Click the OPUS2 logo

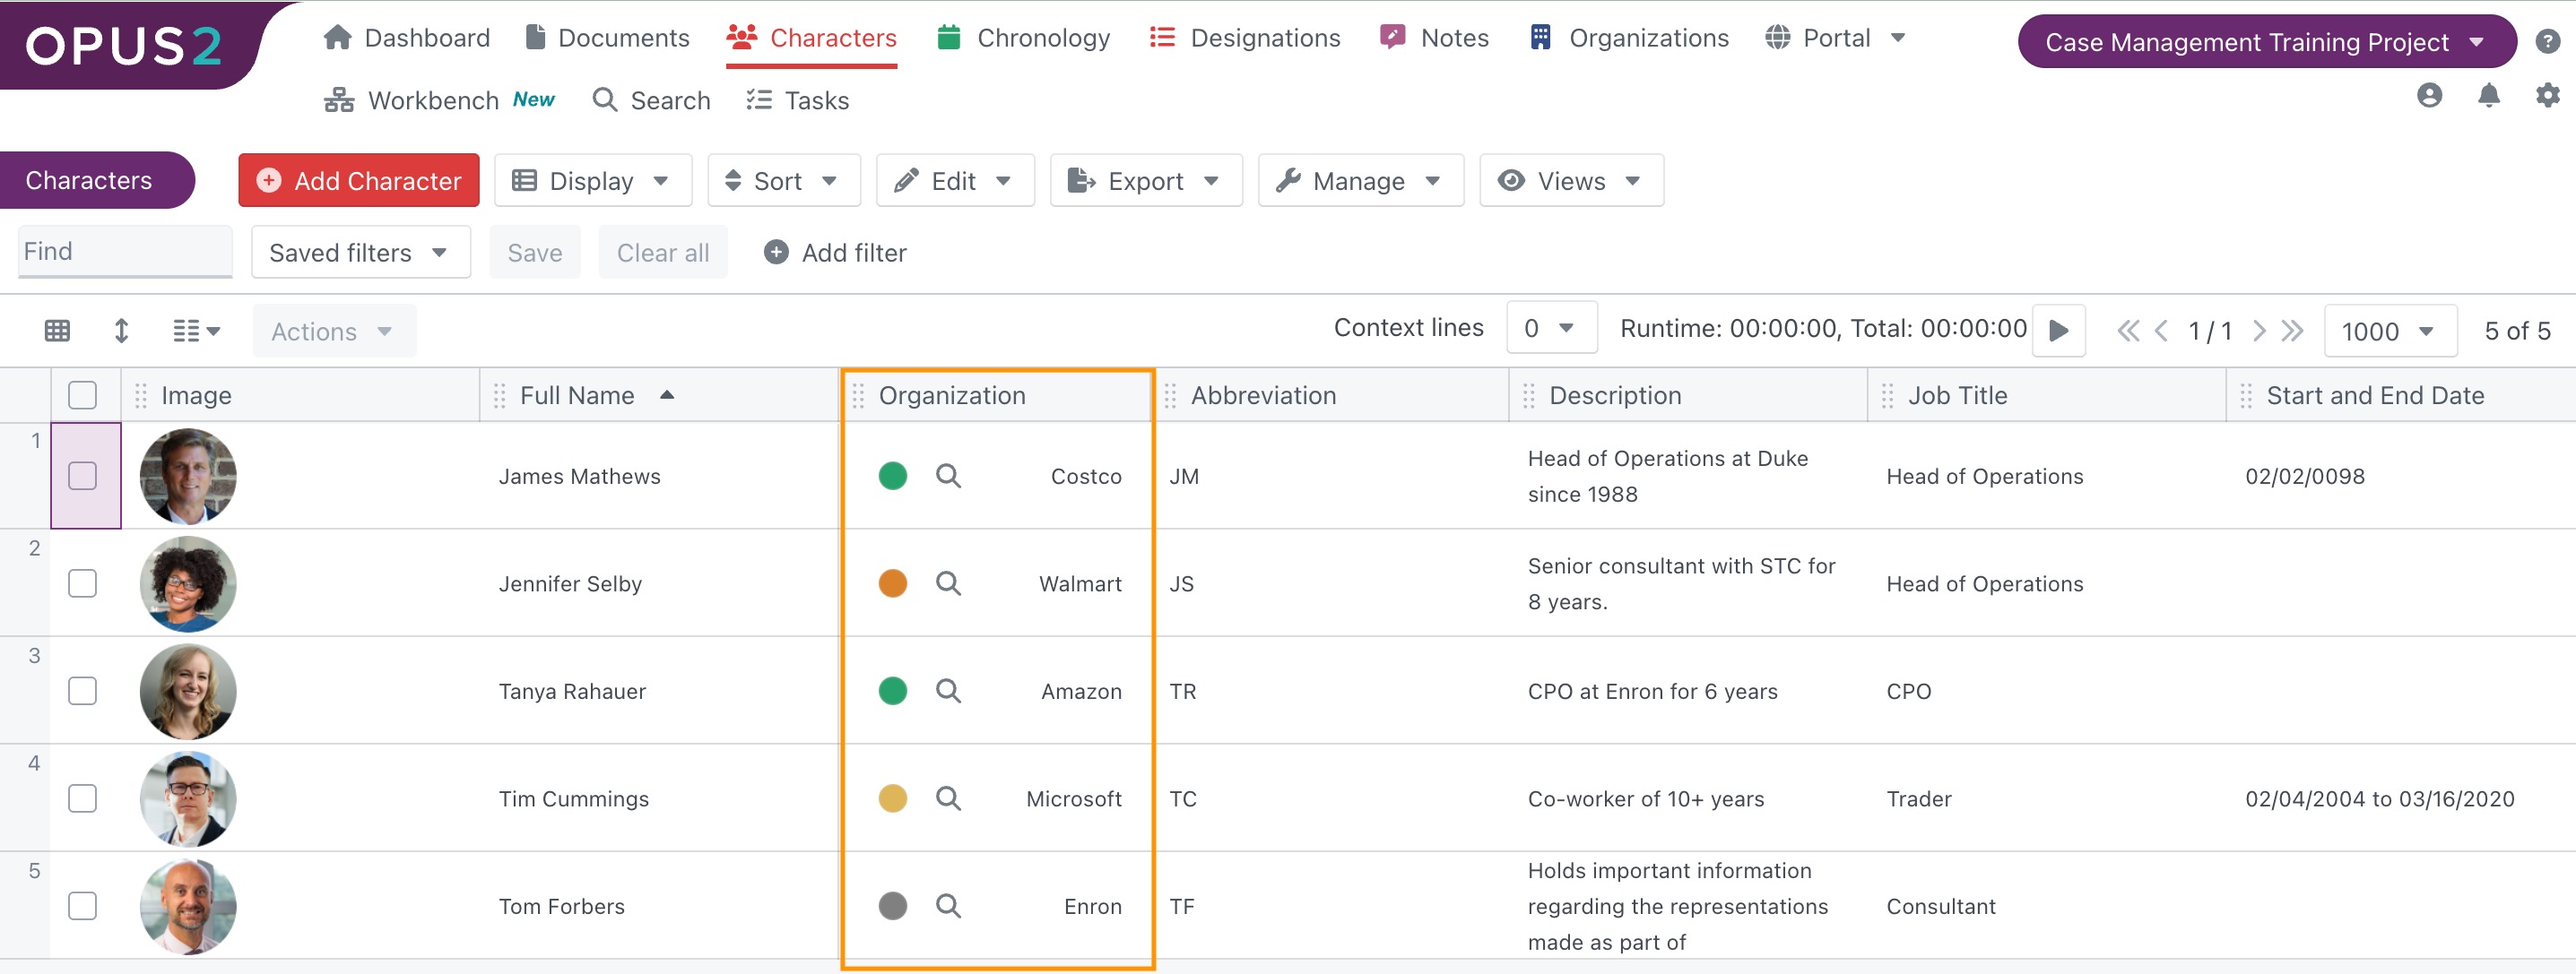coord(124,45)
